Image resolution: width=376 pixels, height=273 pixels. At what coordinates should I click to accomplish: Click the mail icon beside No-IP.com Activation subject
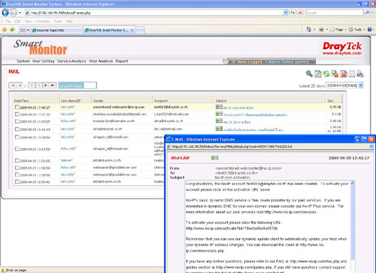point(219,106)
